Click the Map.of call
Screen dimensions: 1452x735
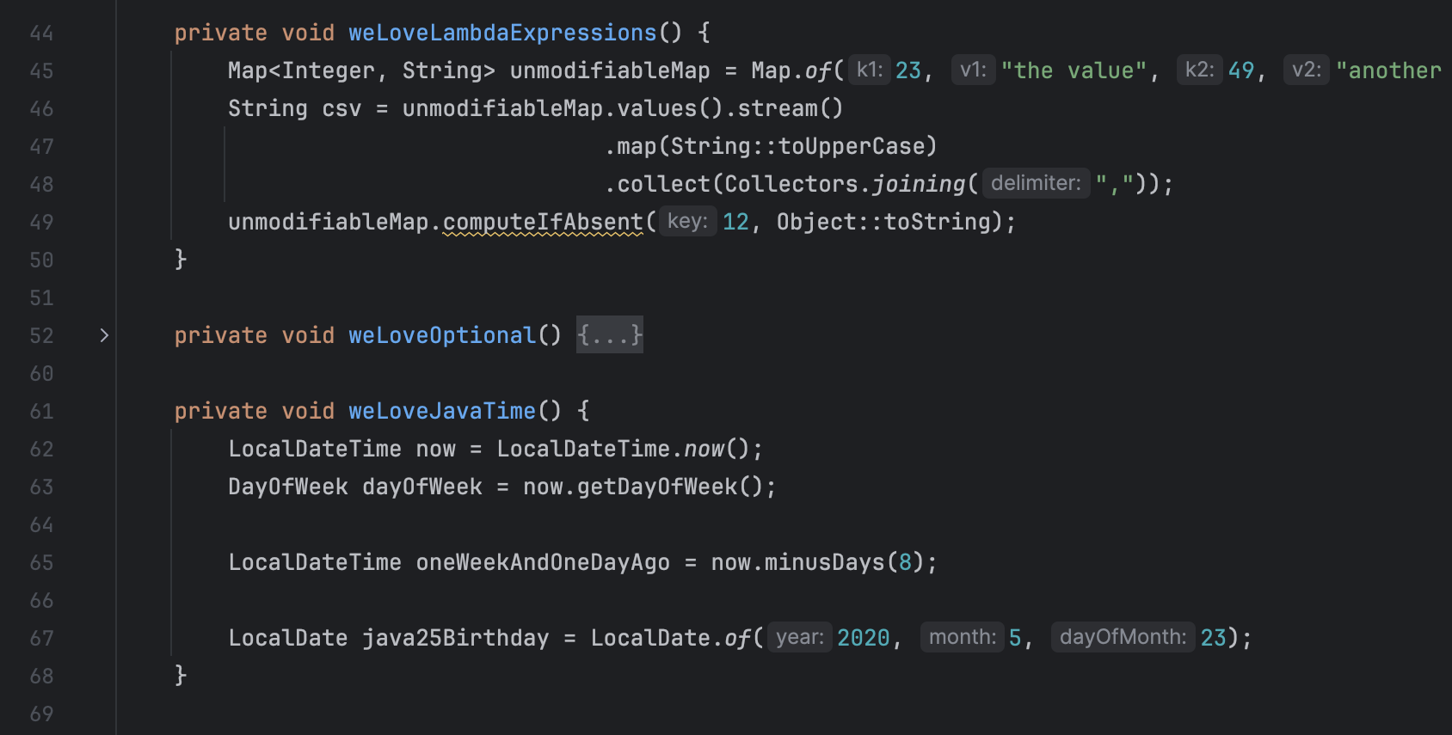pyautogui.click(x=791, y=70)
